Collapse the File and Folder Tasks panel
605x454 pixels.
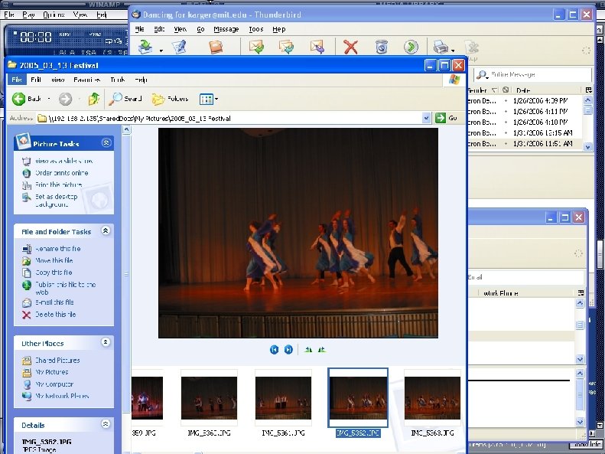click(x=106, y=231)
